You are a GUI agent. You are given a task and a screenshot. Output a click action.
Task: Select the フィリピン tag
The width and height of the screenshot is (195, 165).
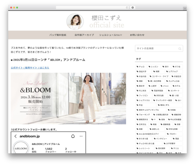click(144, 96)
